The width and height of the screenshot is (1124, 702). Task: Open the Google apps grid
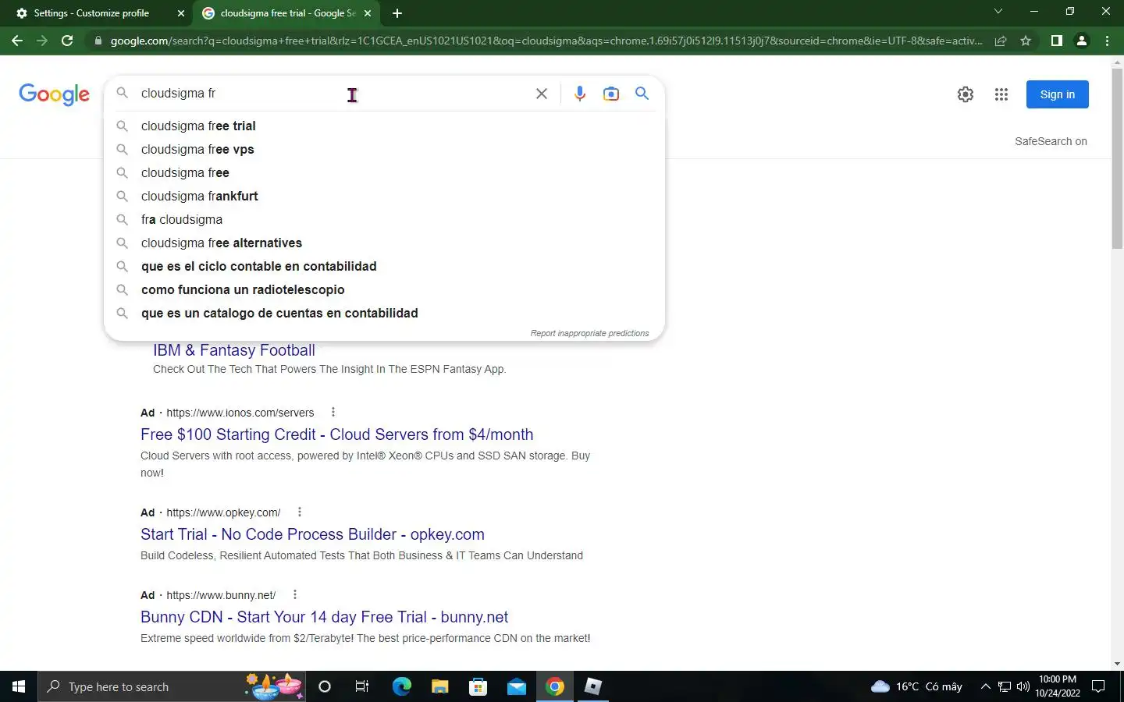pyautogui.click(x=1001, y=94)
